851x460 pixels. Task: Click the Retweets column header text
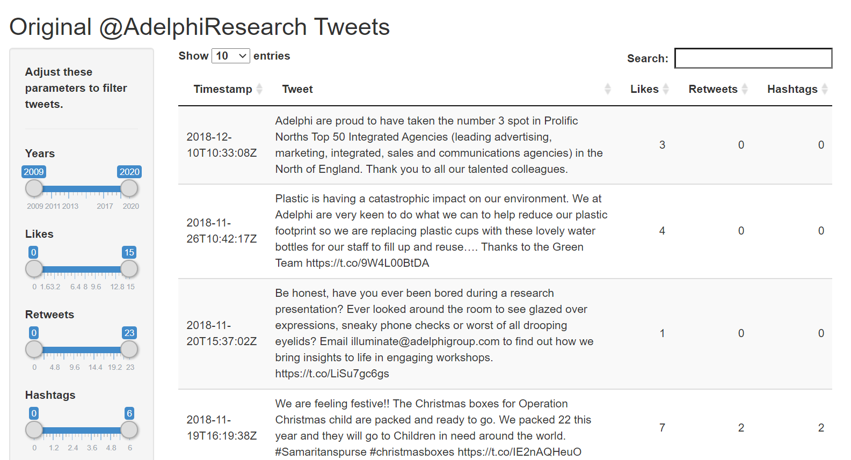pyautogui.click(x=713, y=89)
